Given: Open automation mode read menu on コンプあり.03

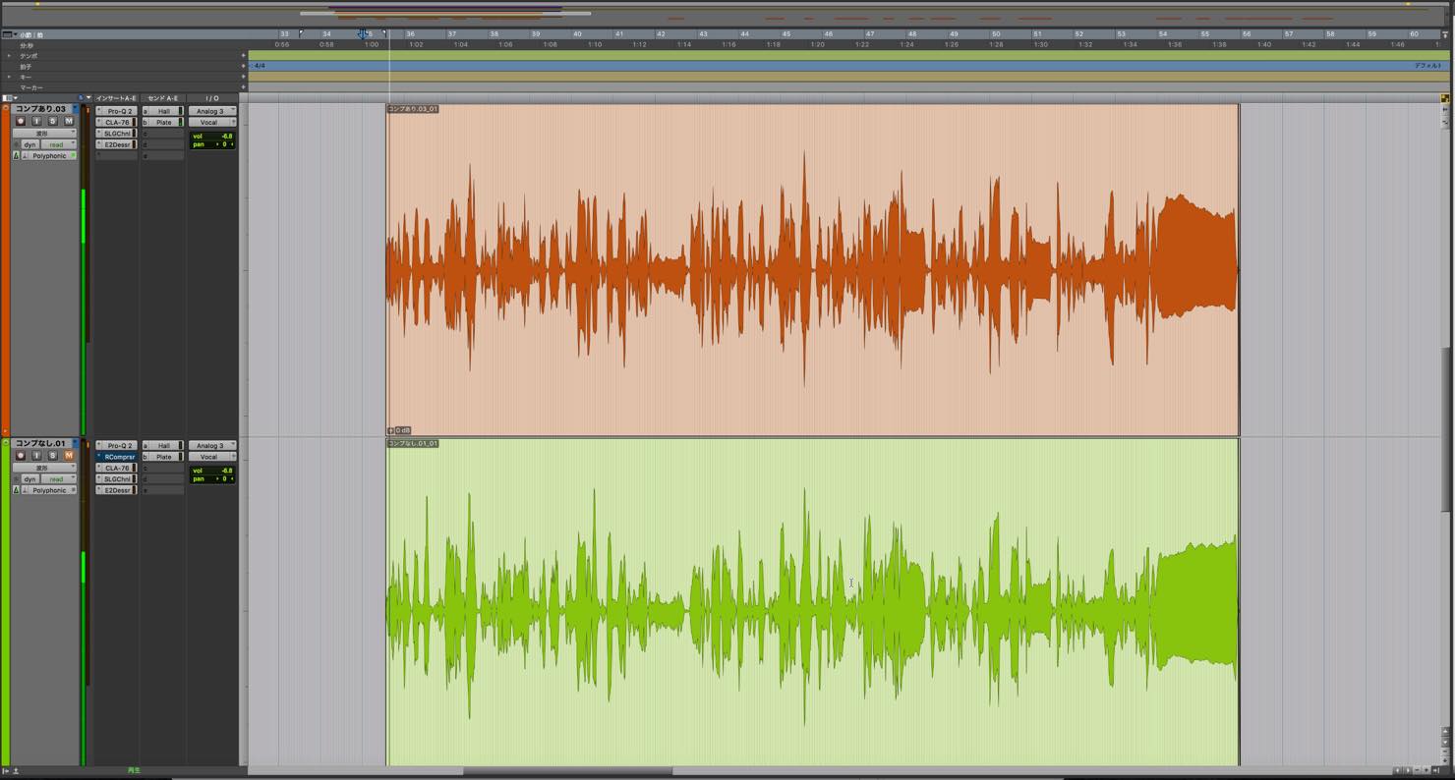Looking at the screenshot, I should click(x=58, y=144).
